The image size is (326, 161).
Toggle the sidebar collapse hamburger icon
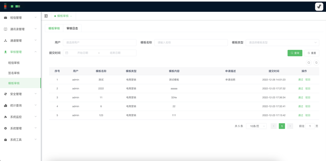46,16
